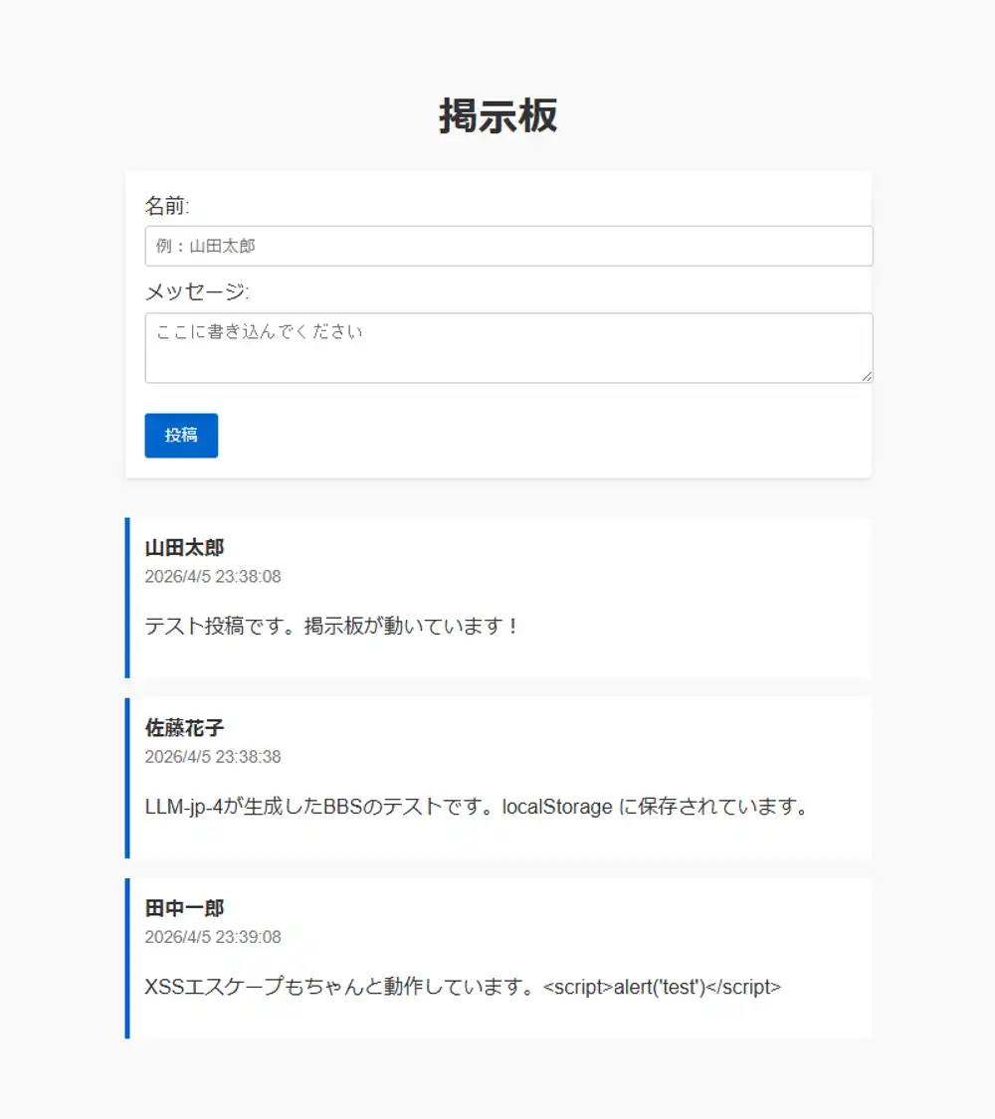Image resolution: width=995 pixels, height=1119 pixels.
Task: Click timestamp 2026/4/5 23:39:08
Action: tap(213, 937)
